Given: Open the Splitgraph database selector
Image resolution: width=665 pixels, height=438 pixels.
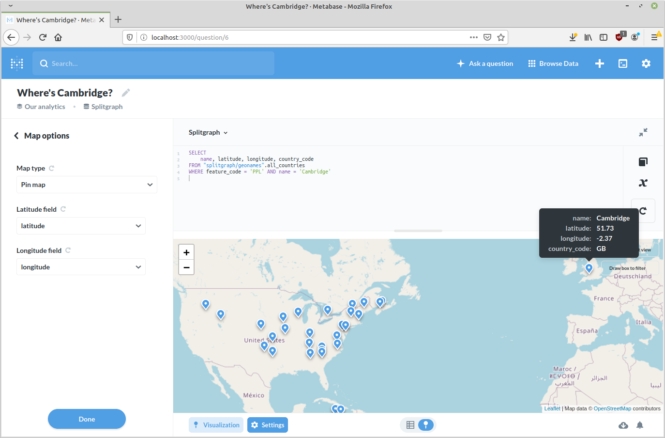Looking at the screenshot, I should 208,132.
